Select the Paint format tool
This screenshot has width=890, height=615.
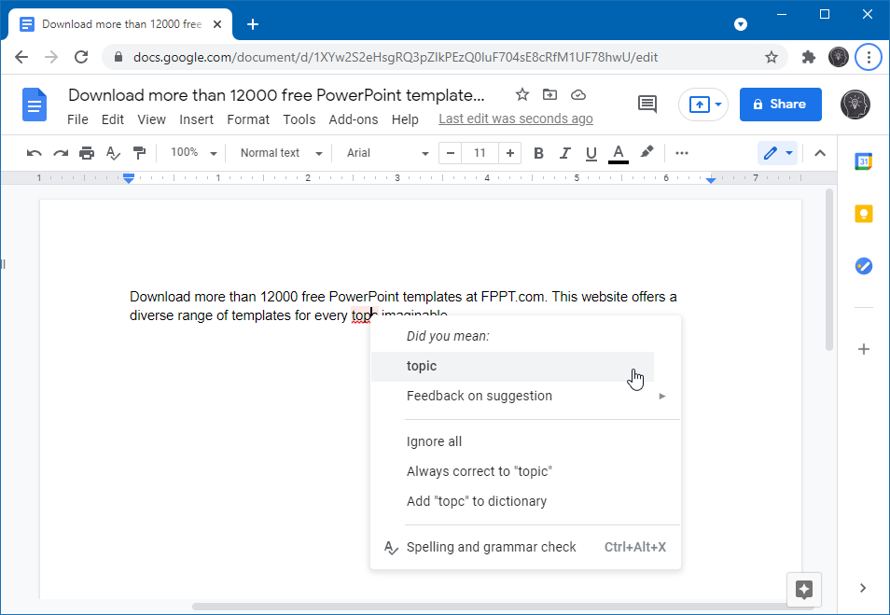(x=139, y=153)
